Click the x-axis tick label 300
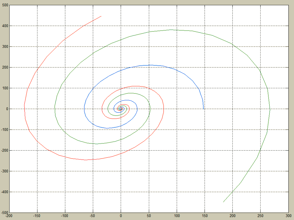The image size is (294, 220). point(288,216)
